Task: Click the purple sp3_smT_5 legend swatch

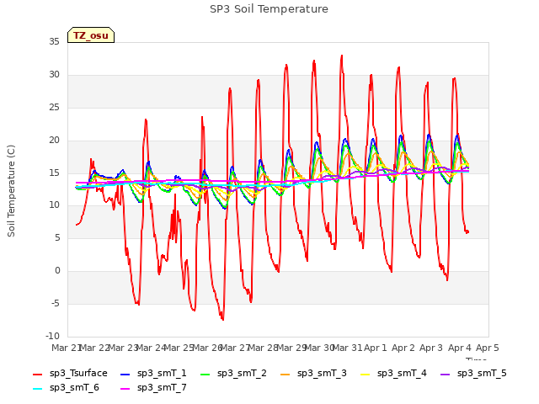Action: [446, 374]
